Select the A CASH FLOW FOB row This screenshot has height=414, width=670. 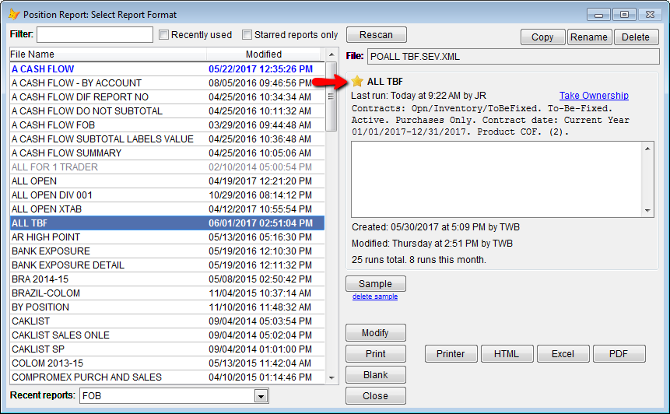tap(167, 125)
